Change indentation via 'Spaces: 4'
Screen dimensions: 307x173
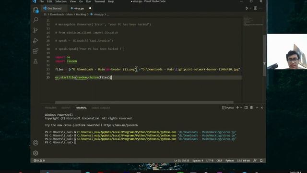[x=198, y=161]
